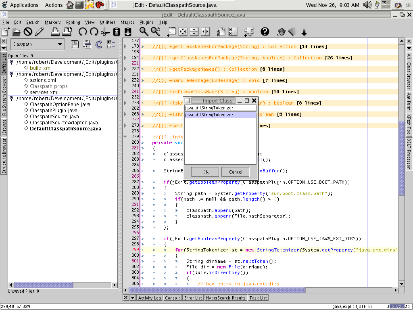Click the Cut scissors icon
Viewport: 413px width, 310px height.
(x=105, y=32)
